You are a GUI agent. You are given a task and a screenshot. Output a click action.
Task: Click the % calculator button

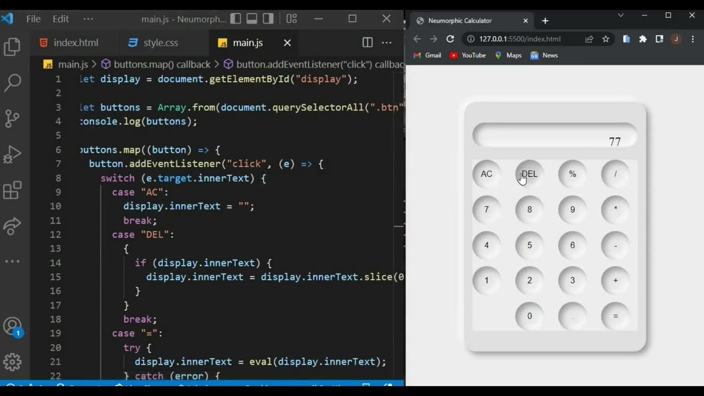click(573, 174)
